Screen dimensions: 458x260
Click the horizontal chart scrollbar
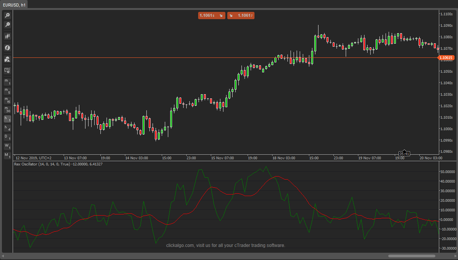[412, 256]
